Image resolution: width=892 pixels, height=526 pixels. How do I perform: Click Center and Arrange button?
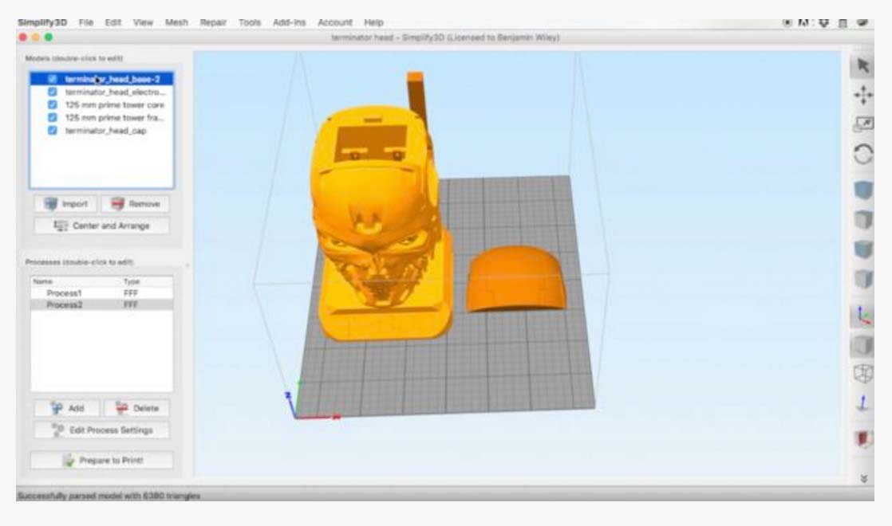(102, 226)
